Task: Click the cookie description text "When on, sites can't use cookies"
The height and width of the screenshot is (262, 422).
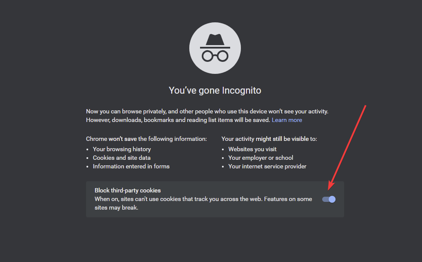Action: click(x=203, y=199)
